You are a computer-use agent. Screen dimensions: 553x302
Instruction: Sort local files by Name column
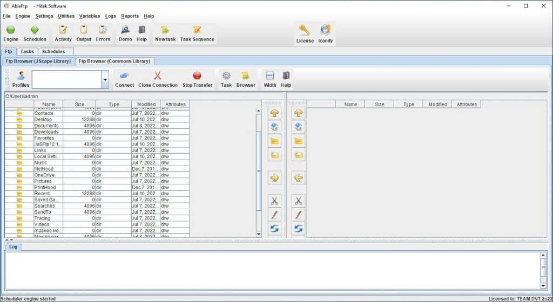pos(49,104)
